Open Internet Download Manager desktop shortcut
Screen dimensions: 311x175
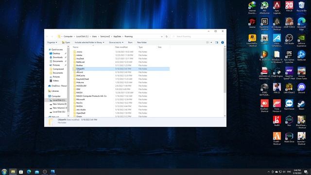[x=252, y=8]
